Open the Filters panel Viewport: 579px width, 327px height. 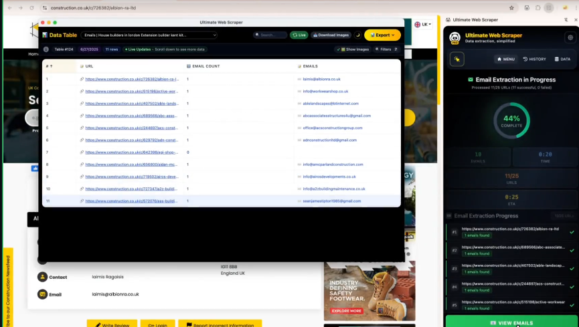(x=386, y=49)
